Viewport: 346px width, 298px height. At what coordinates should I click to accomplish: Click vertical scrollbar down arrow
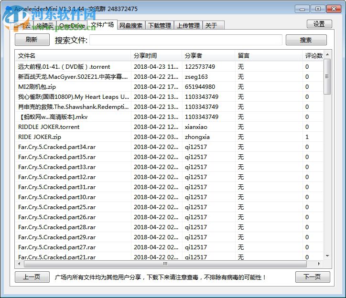327,256
